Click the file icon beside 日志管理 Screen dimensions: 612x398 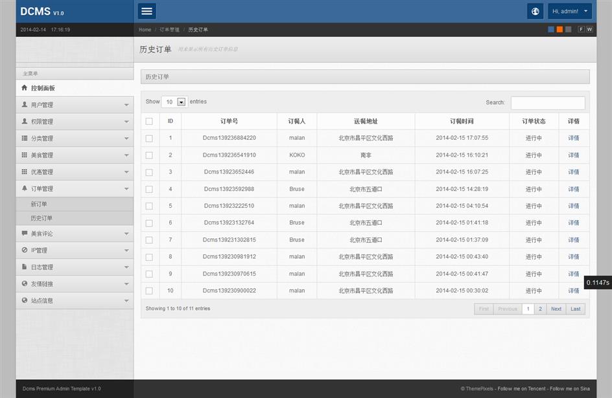point(25,267)
